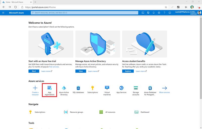Navigate to All resources

[x=107, y=112]
